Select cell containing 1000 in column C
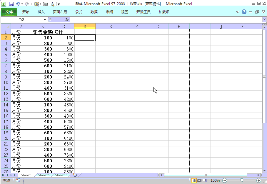This screenshot has height=184, width=267. [x=64, y=54]
